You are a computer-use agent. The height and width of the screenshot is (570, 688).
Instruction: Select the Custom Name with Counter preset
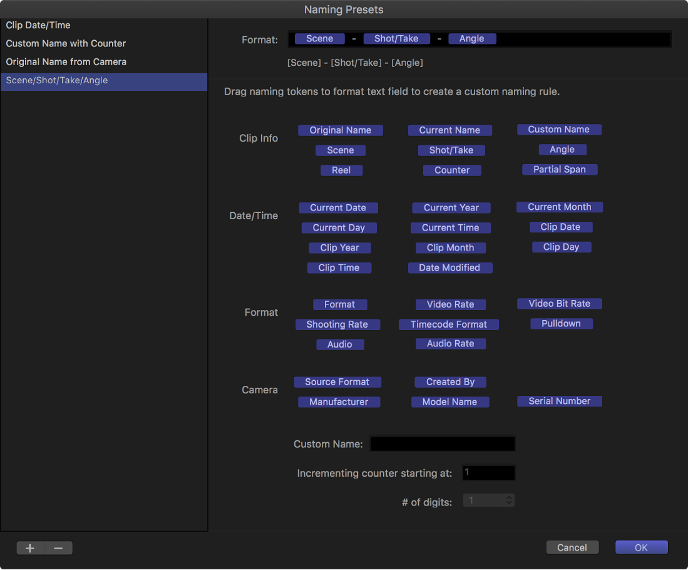tap(66, 43)
